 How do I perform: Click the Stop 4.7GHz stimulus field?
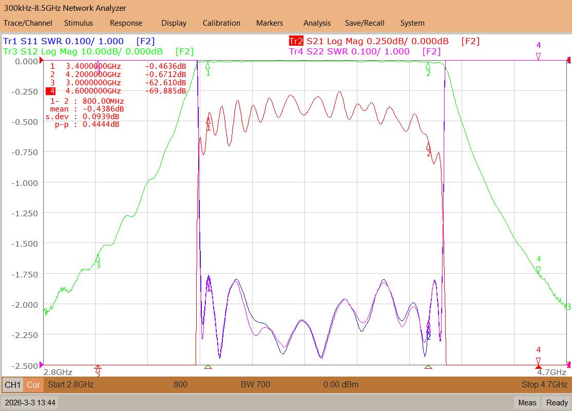(544, 384)
